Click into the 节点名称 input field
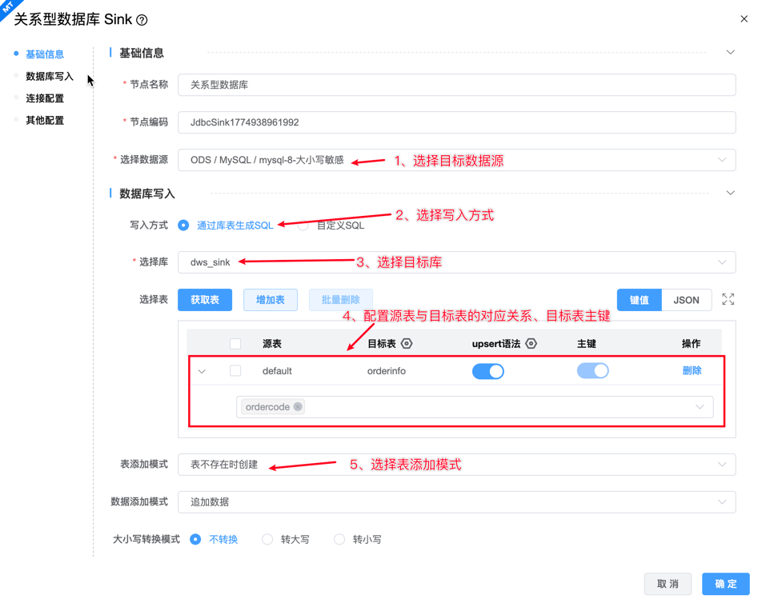Screen dimensions: 762x607 pos(456,85)
